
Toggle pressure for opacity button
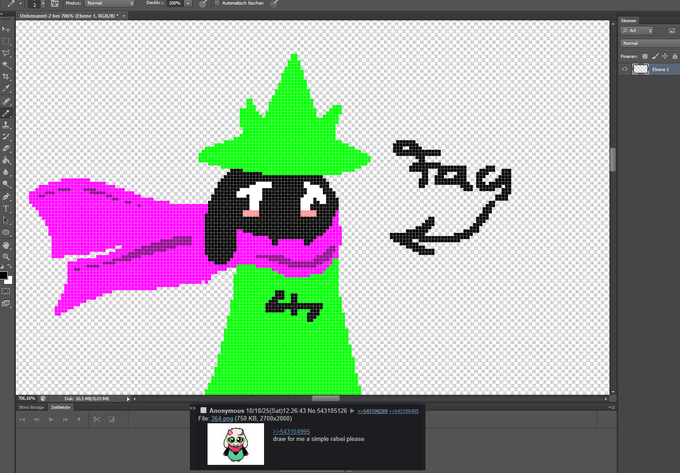203,4
